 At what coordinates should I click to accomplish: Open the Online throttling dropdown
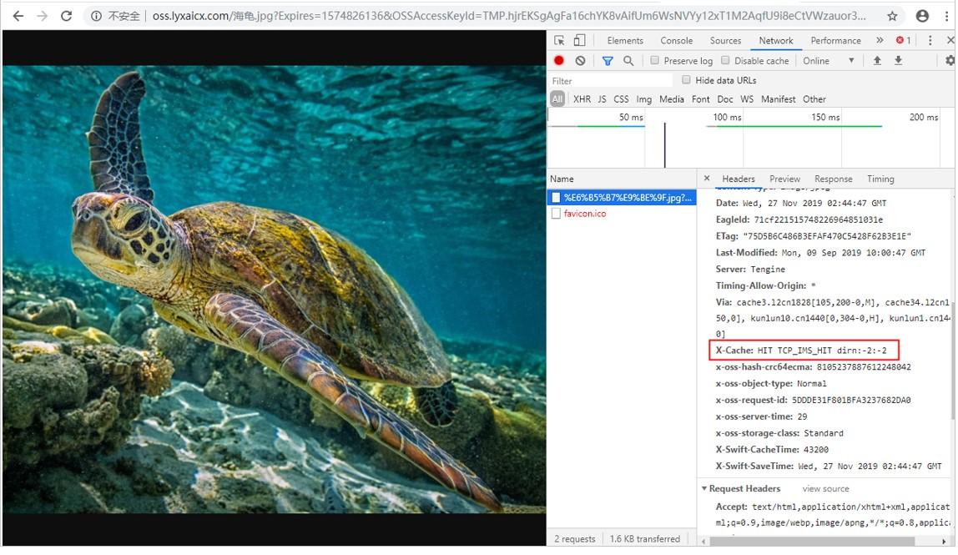click(x=829, y=61)
